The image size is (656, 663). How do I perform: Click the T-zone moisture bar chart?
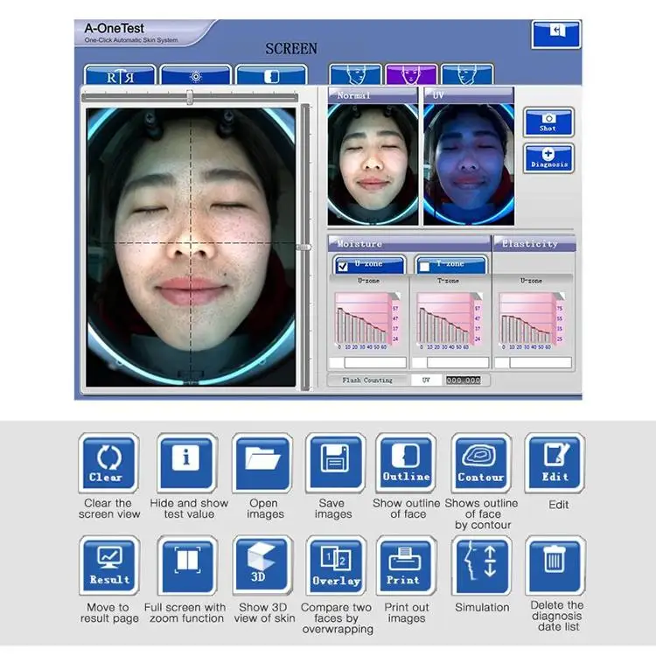450,320
